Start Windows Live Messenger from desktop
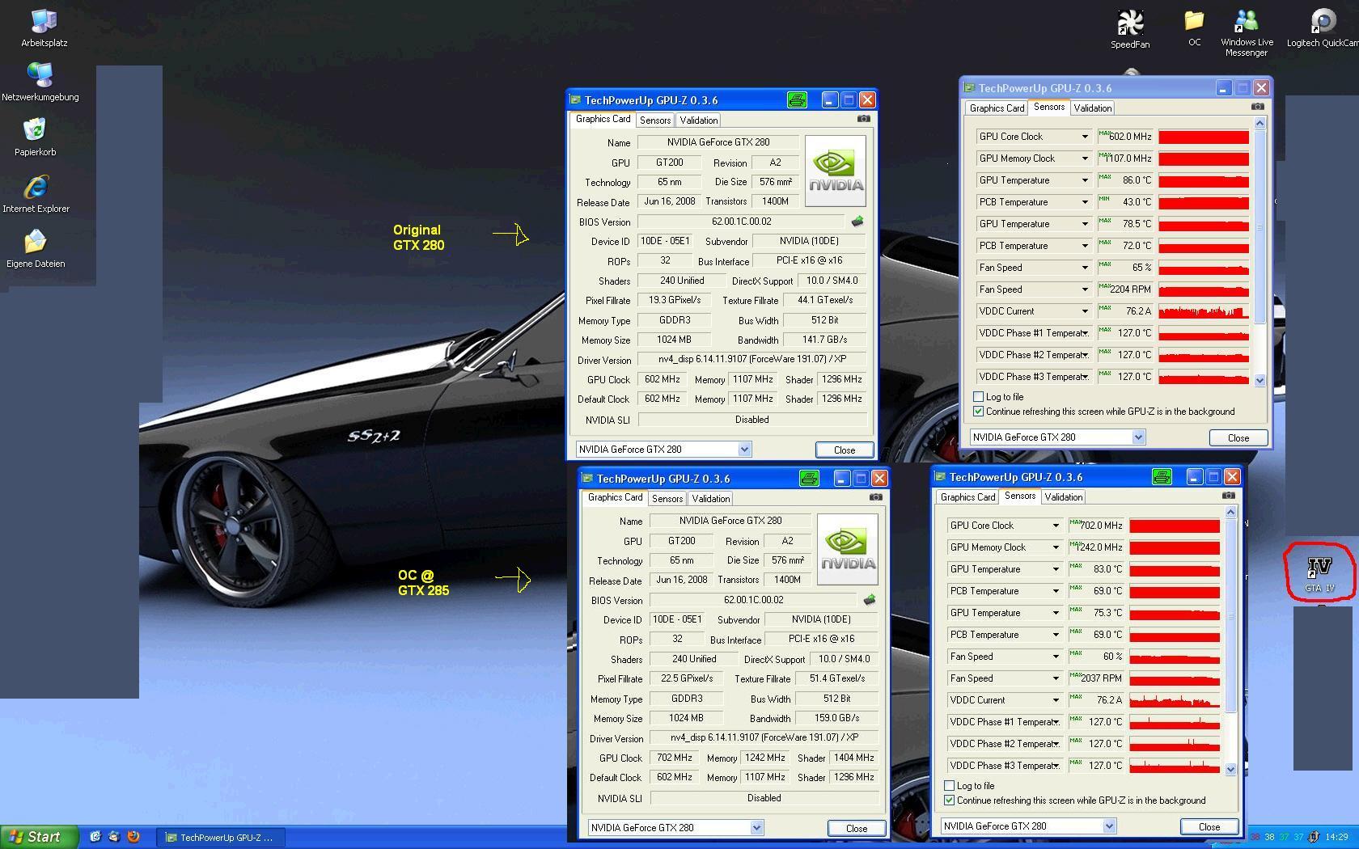Viewport: 1359px width, 849px height. click(1247, 32)
